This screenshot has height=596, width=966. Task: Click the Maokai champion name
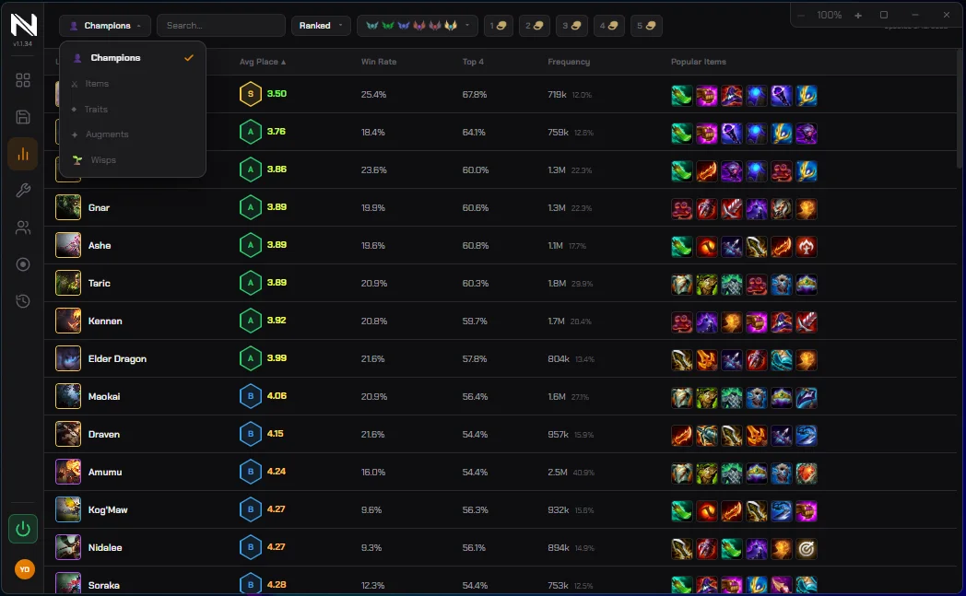tap(104, 396)
